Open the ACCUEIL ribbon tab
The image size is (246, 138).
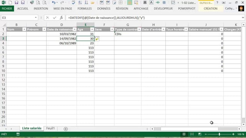[23, 8]
